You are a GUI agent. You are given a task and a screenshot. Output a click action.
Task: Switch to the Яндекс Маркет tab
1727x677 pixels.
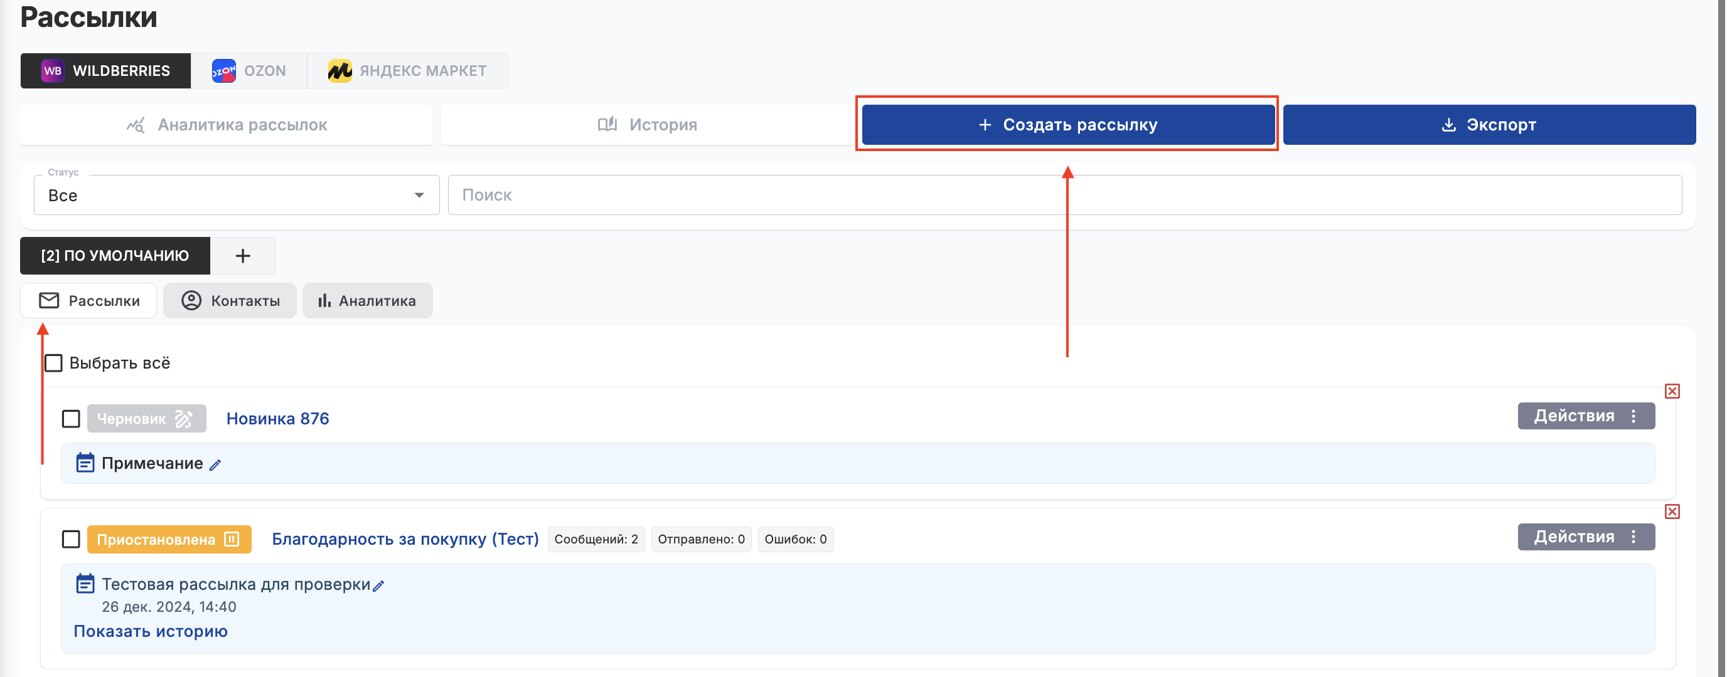407,70
